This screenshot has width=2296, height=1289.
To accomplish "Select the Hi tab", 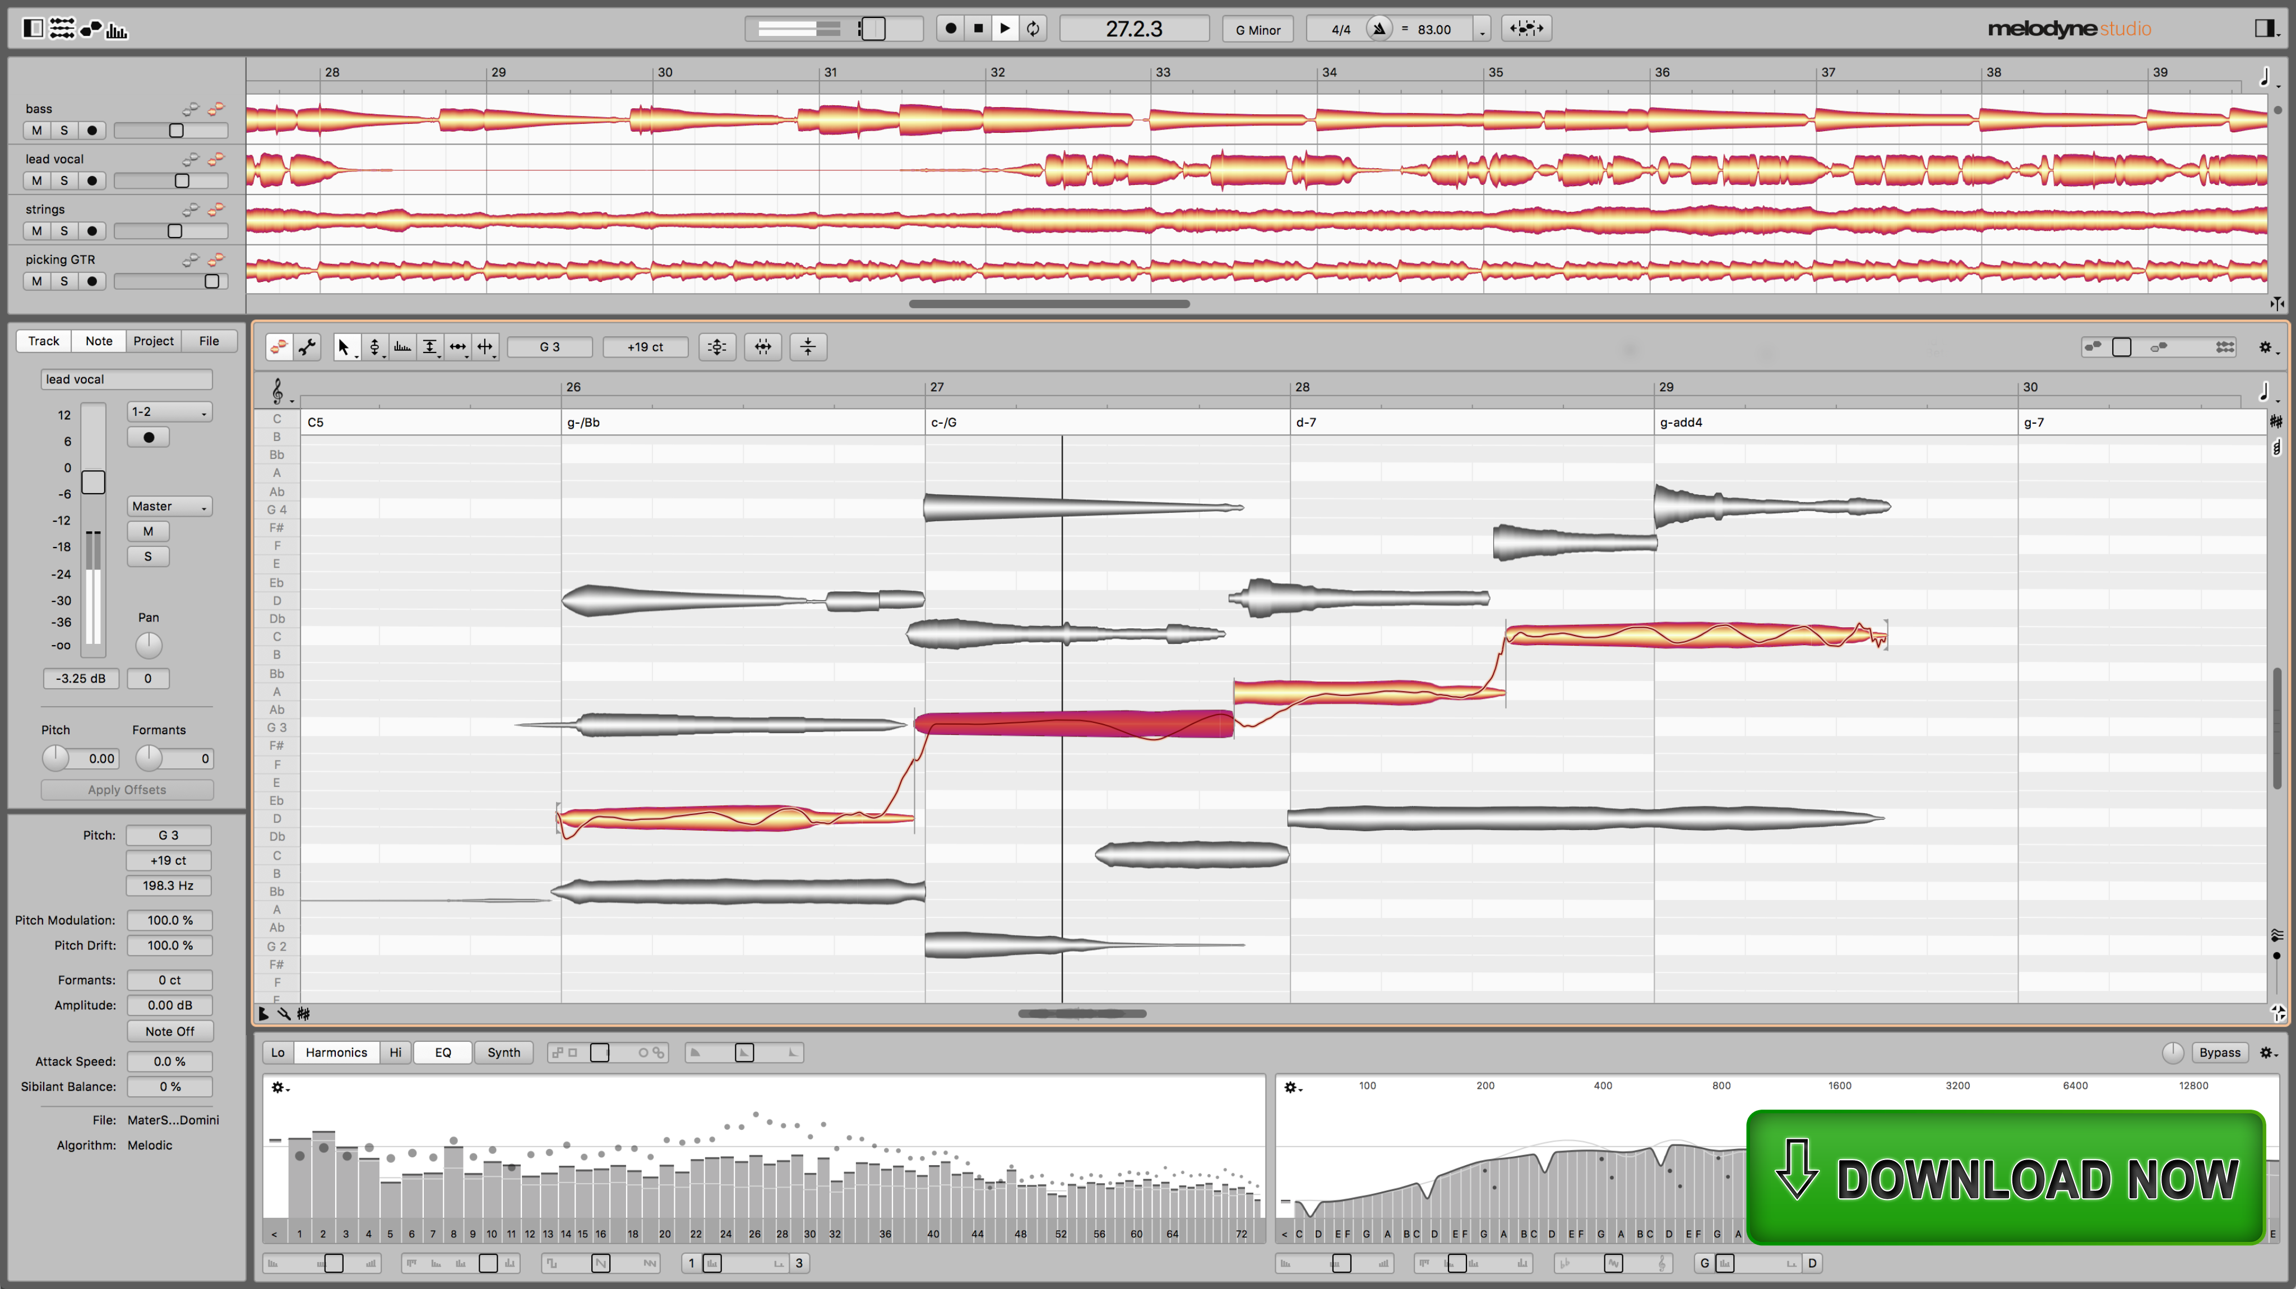I will [x=396, y=1052].
